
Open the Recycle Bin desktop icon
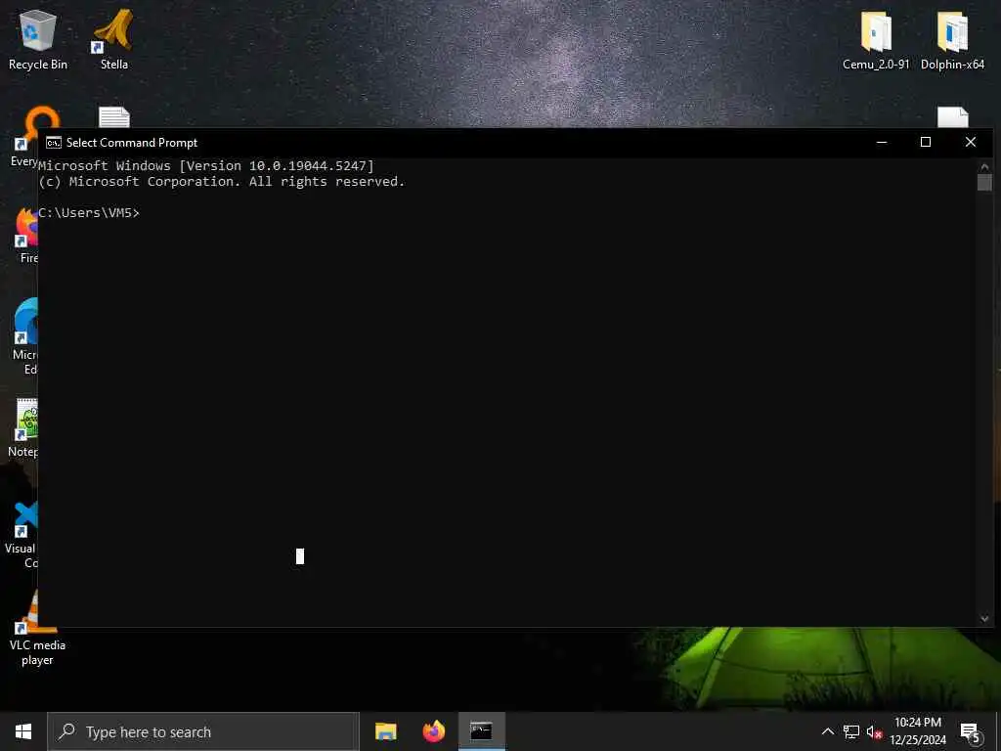[38, 39]
